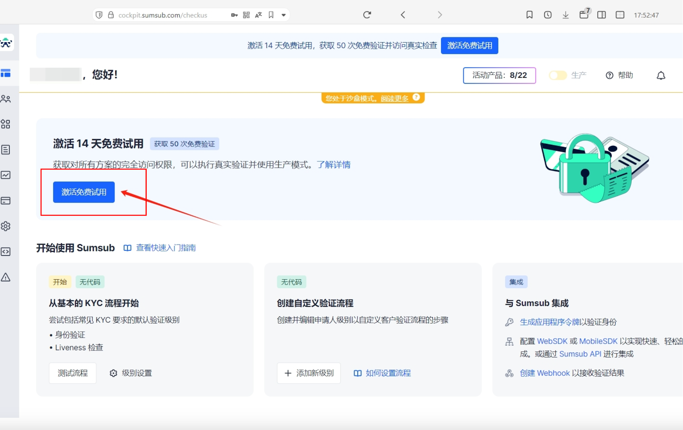Screen dimensions: 683x430
Task: Go forward with the browser forward arrow
Action: (440, 15)
